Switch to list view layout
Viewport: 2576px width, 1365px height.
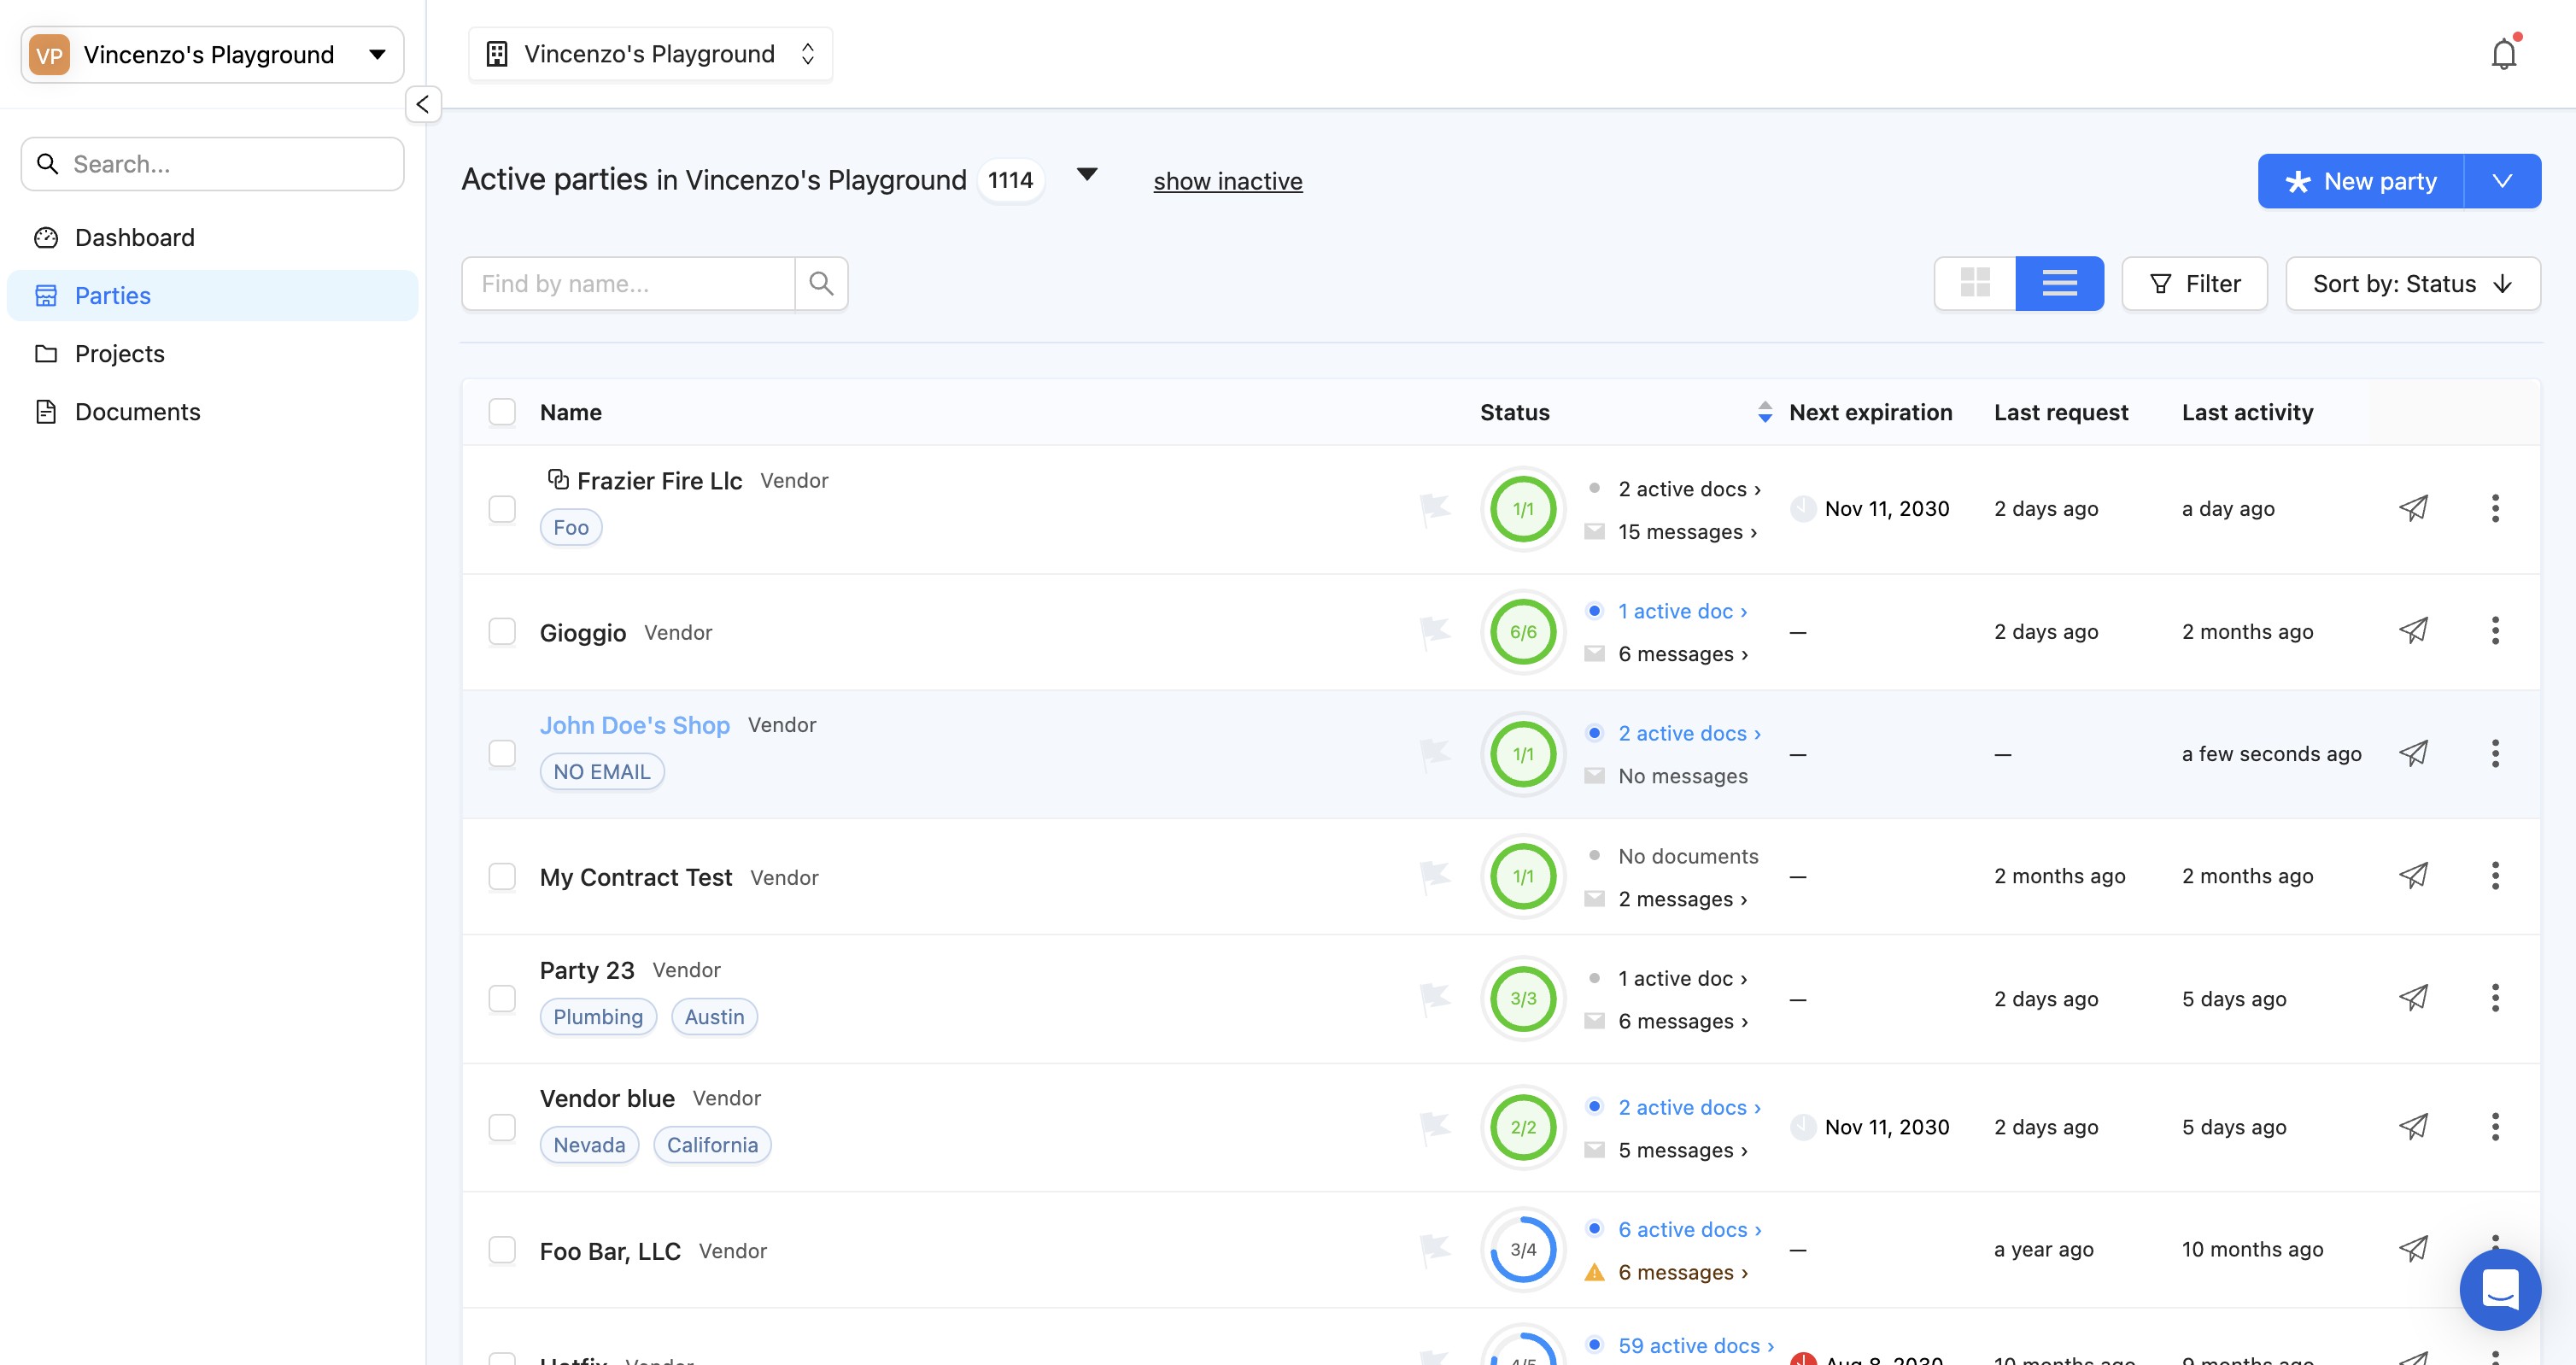click(2059, 283)
